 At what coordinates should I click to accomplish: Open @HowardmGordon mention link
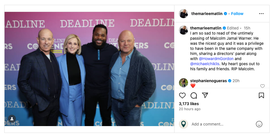tap(214, 59)
